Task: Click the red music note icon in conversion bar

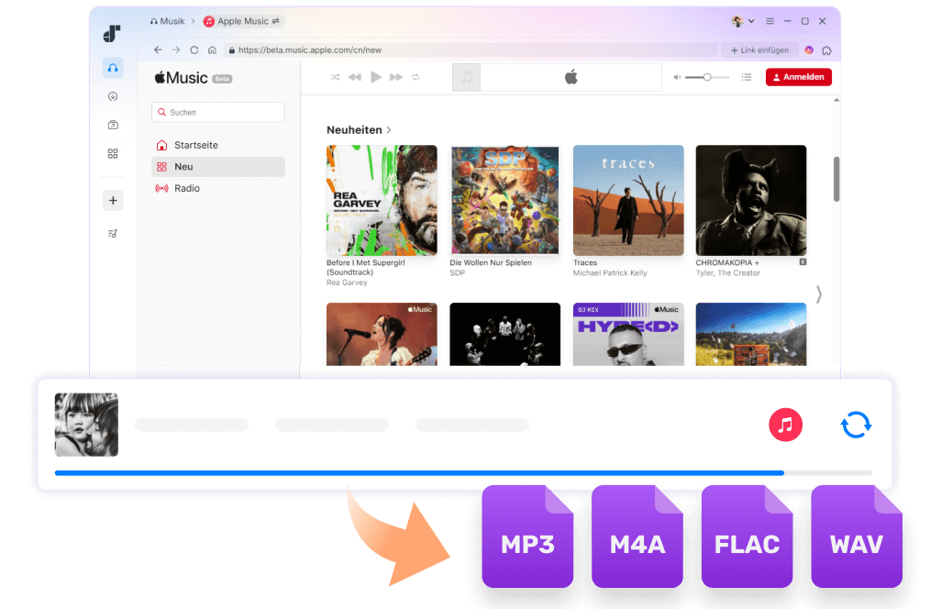Action: click(785, 425)
